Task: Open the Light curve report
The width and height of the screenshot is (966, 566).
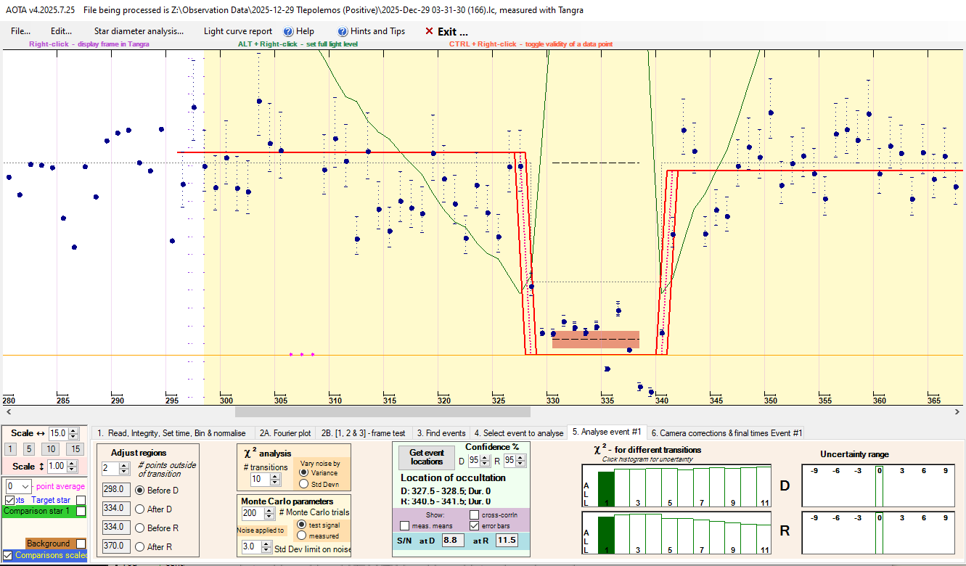Action: pyautogui.click(x=238, y=31)
